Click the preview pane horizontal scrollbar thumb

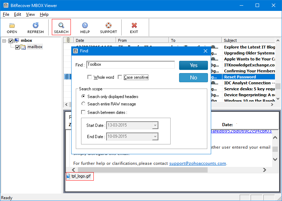[x=143, y=170]
